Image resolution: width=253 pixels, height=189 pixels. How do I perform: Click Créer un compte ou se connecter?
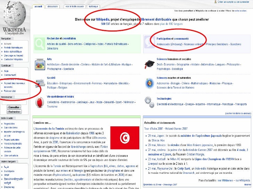point(234,2)
